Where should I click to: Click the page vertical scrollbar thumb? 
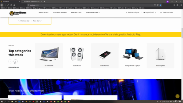(x=182, y=33)
